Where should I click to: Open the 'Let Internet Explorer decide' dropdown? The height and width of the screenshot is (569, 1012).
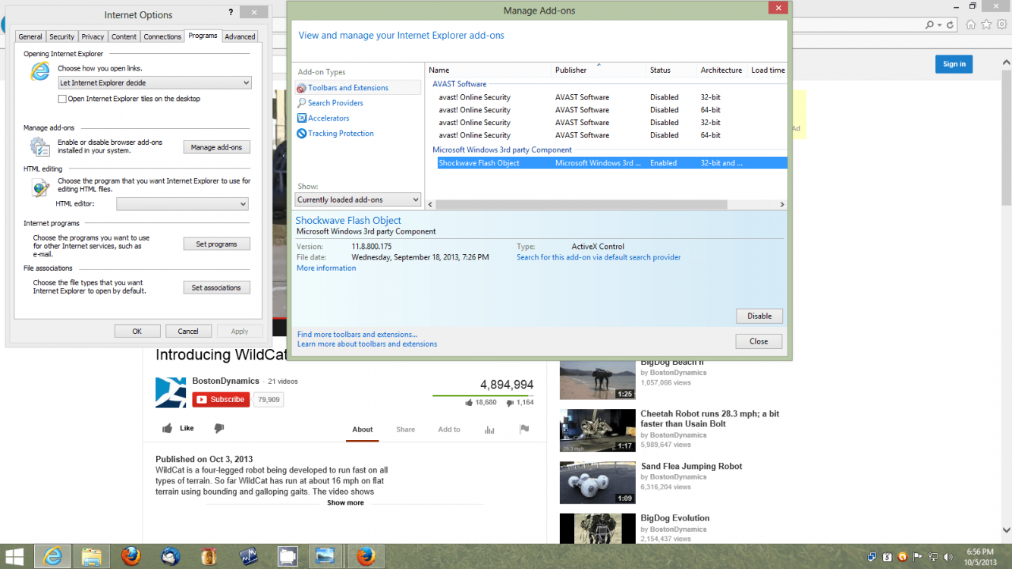155,83
